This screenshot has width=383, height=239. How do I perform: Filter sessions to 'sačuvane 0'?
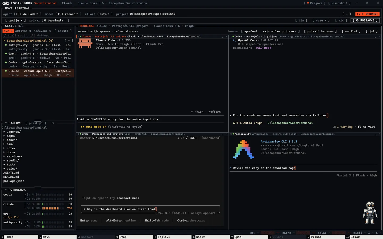(42, 31)
